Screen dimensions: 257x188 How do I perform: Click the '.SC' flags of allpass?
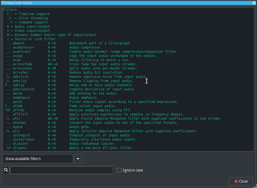pos(8,148)
